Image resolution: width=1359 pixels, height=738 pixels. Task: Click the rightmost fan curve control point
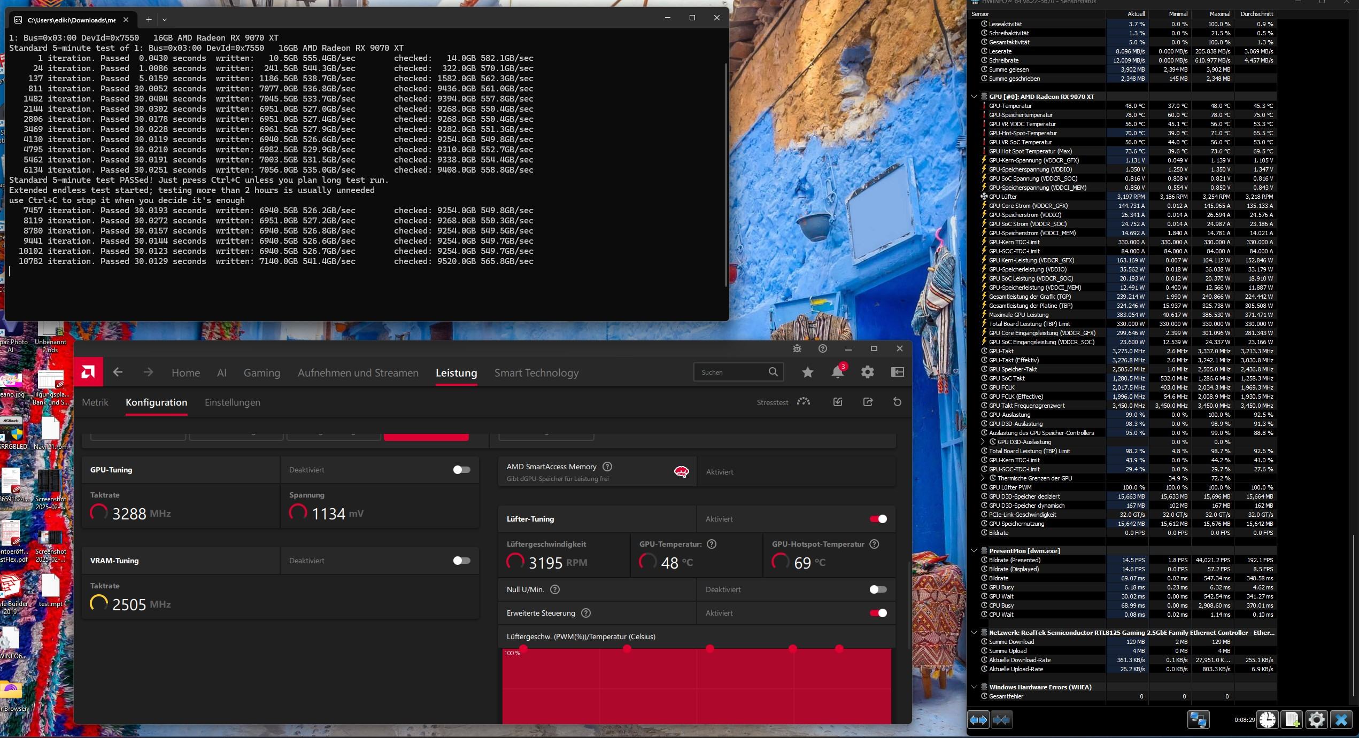point(839,649)
